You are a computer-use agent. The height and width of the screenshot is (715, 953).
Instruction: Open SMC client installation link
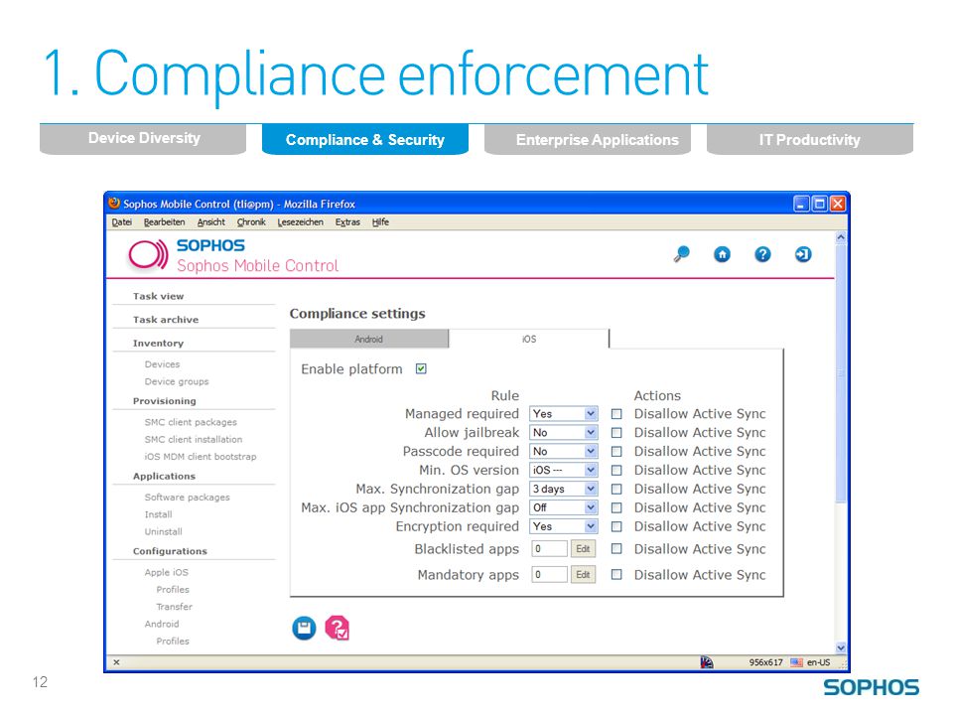(194, 439)
